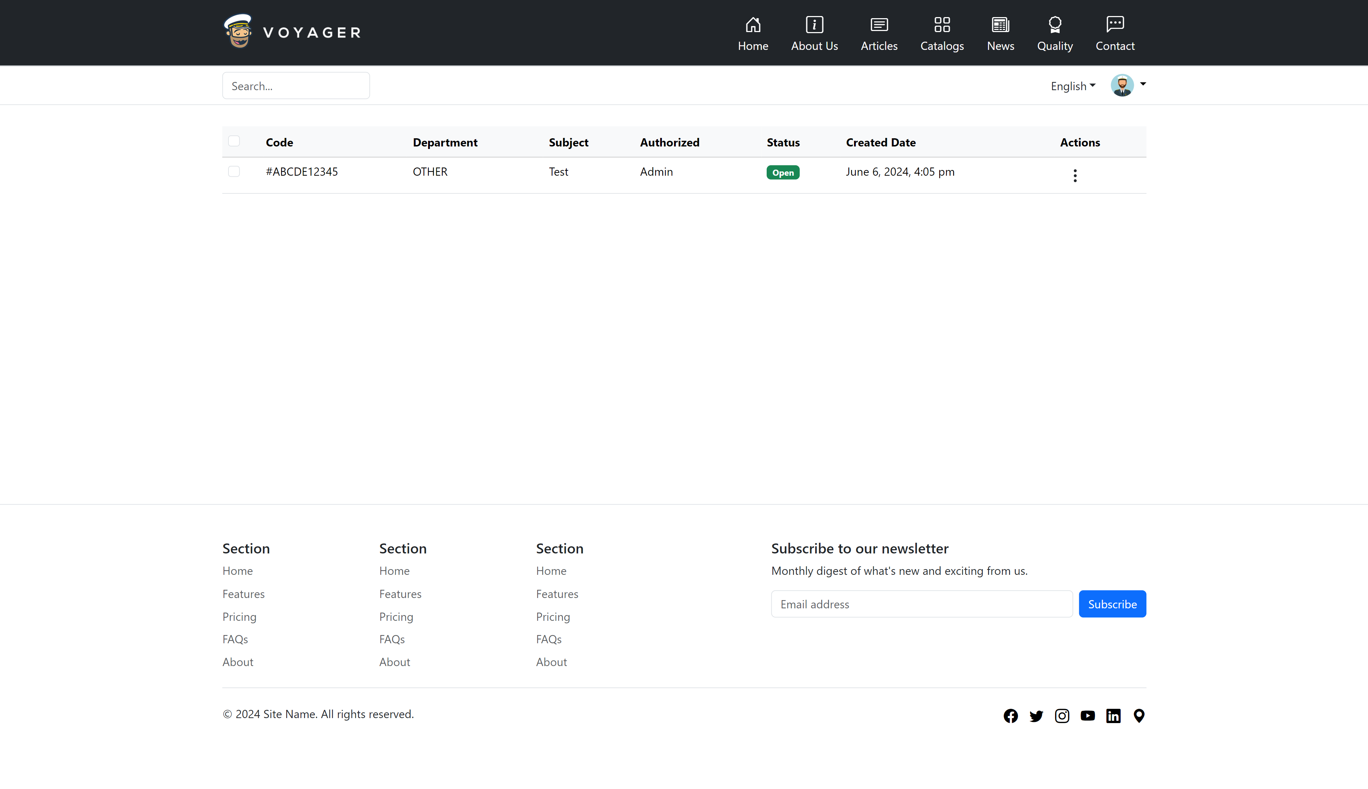Click the Quality menu tab
This screenshot has height=789, width=1368.
tap(1055, 33)
